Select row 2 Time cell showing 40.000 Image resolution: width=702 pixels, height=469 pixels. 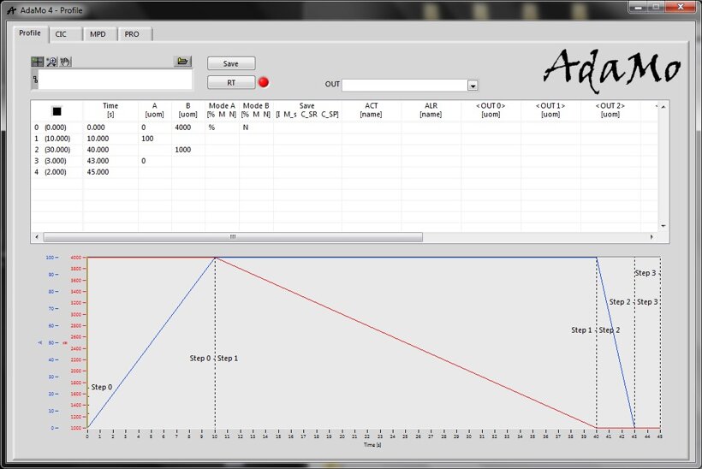[x=98, y=150]
